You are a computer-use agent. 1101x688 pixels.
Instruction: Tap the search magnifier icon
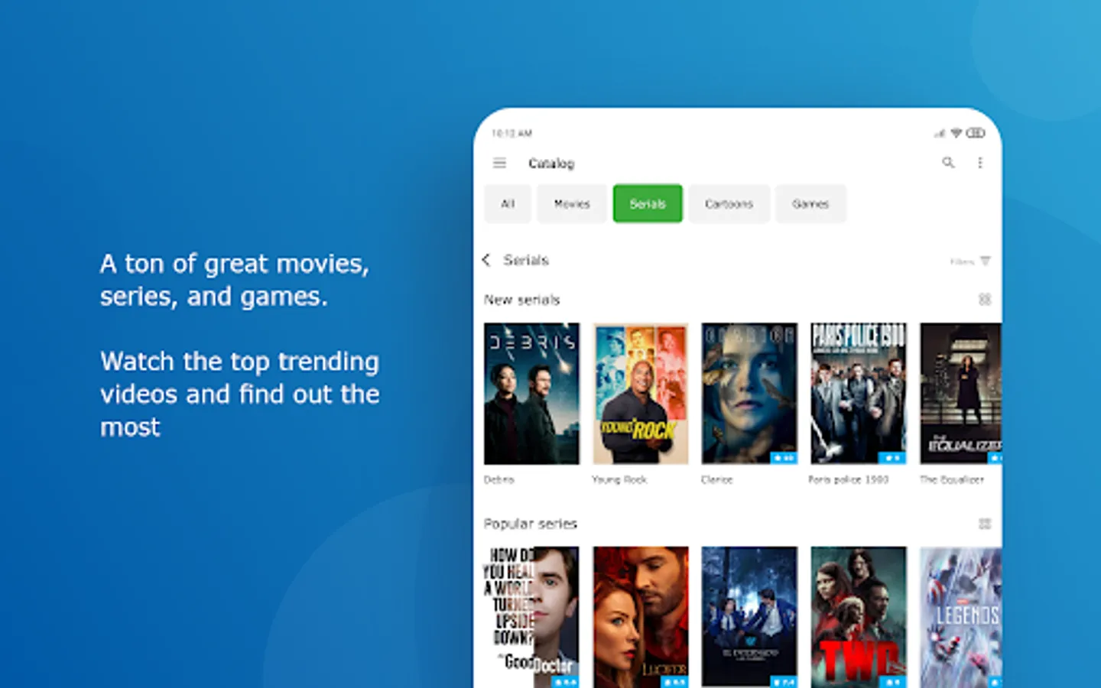point(948,162)
